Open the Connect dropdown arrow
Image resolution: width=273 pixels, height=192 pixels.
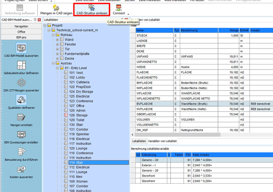128,14
